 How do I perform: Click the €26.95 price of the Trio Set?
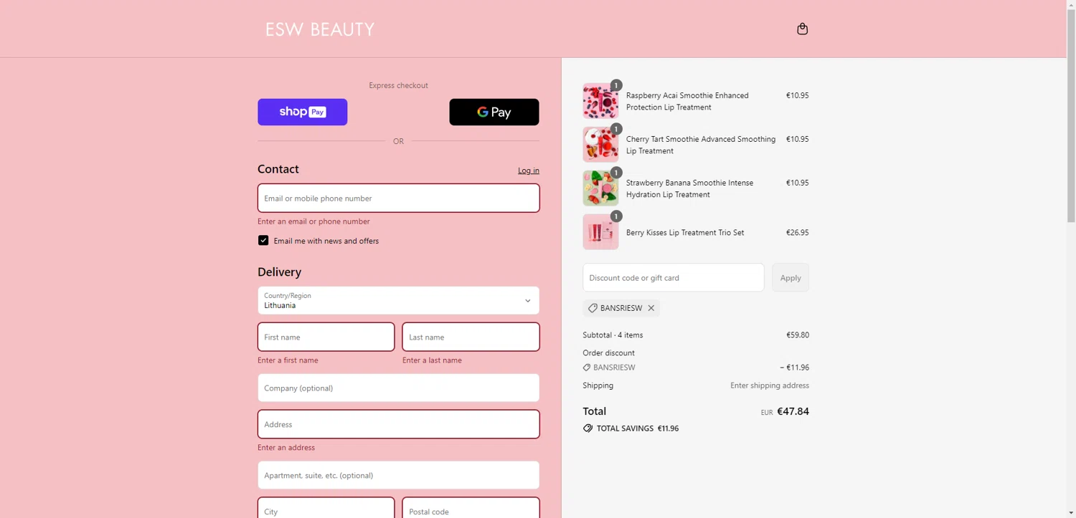point(798,232)
